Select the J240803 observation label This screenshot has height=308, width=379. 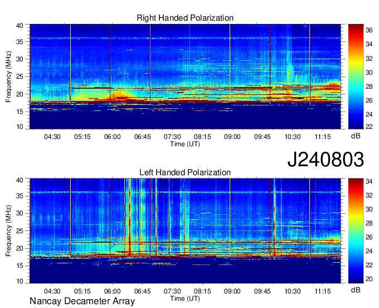coord(325,160)
